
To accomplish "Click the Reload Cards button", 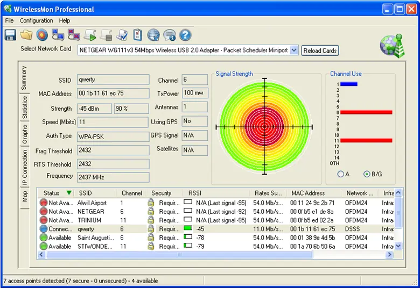I will [x=320, y=51].
